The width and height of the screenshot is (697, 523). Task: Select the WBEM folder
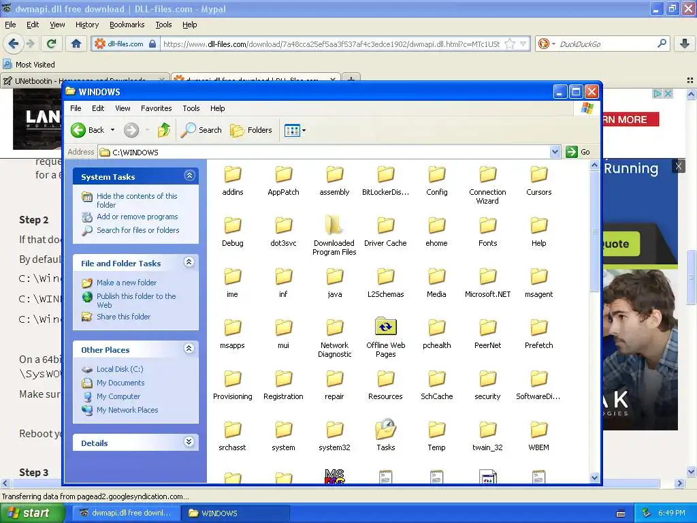[539, 437]
